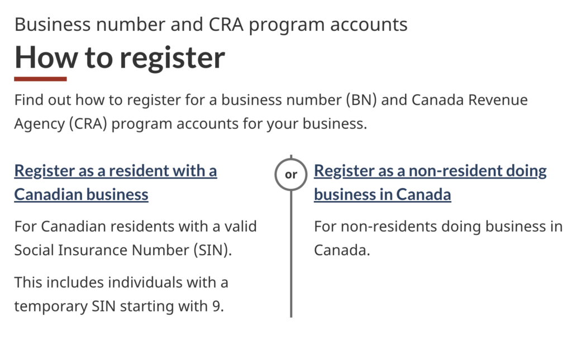Click 'Social Insurance Number' phrase
Viewport: 572px width, 345px height.
click(102, 250)
